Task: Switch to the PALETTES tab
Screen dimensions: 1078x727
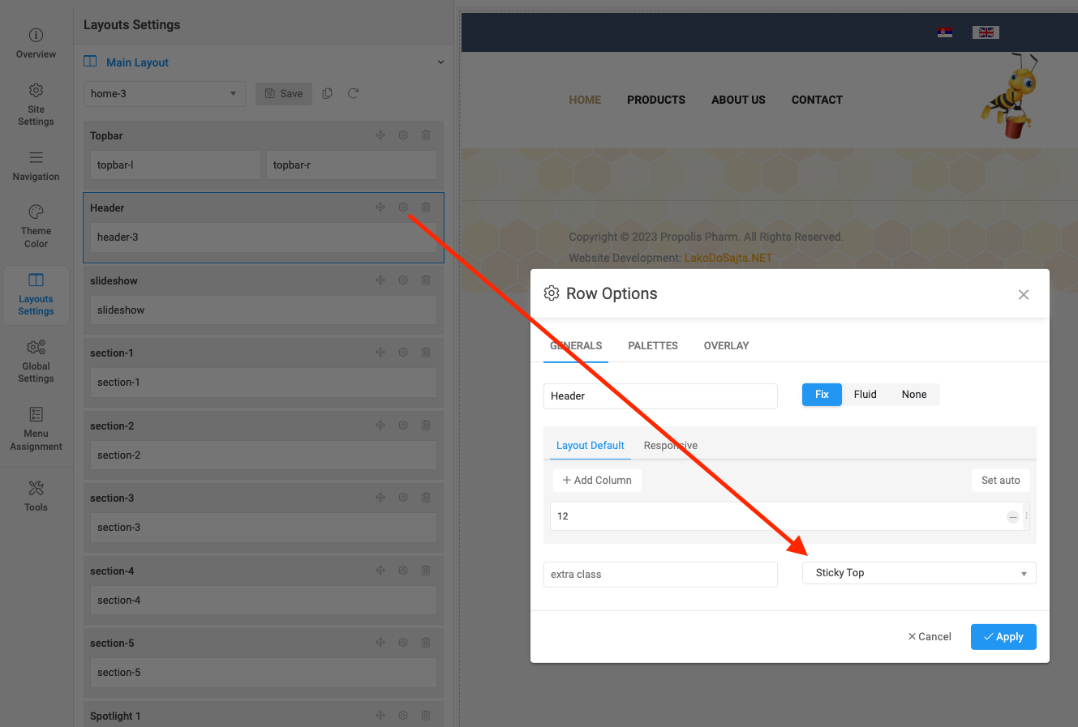Action: pyautogui.click(x=653, y=346)
